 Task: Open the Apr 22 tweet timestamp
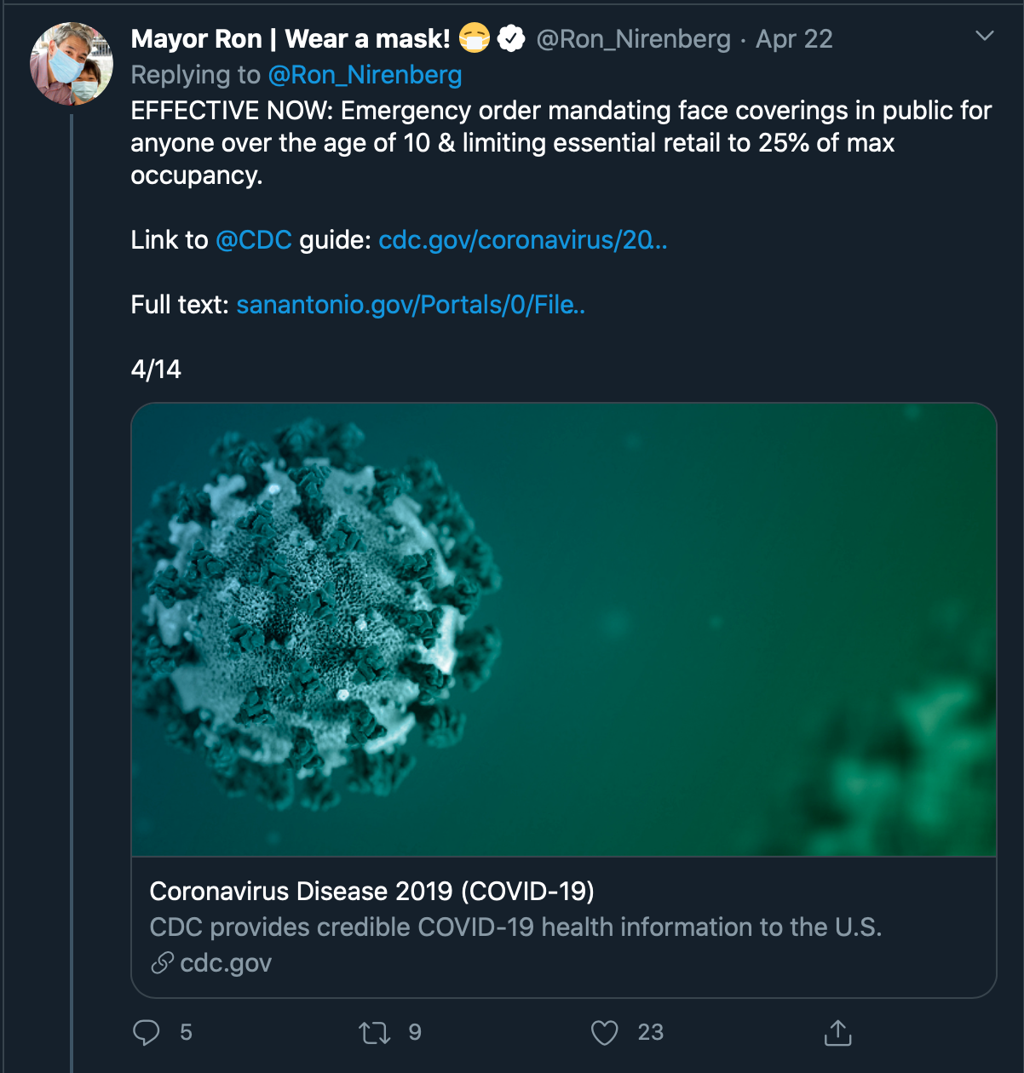click(794, 39)
